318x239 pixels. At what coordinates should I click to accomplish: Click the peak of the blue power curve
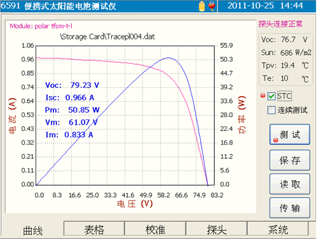point(169,58)
